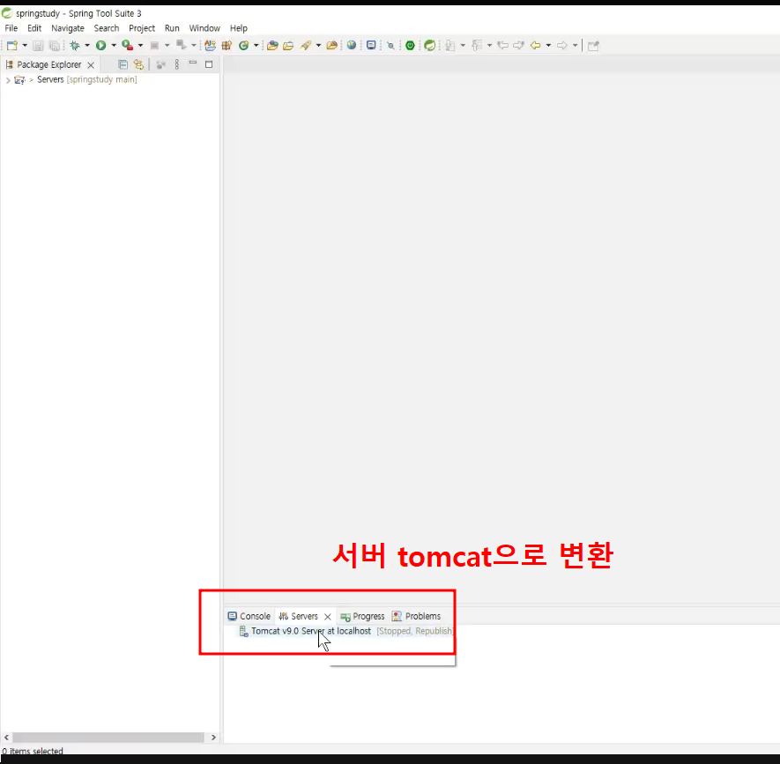Click the Search flashlight icon in the toolbar
This screenshot has height=764, width=780.
tap(306, 46)
